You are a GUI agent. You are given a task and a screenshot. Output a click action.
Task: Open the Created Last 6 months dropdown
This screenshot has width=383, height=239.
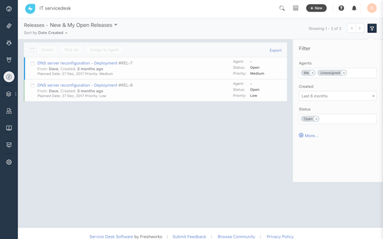click(x=338, y=96)
